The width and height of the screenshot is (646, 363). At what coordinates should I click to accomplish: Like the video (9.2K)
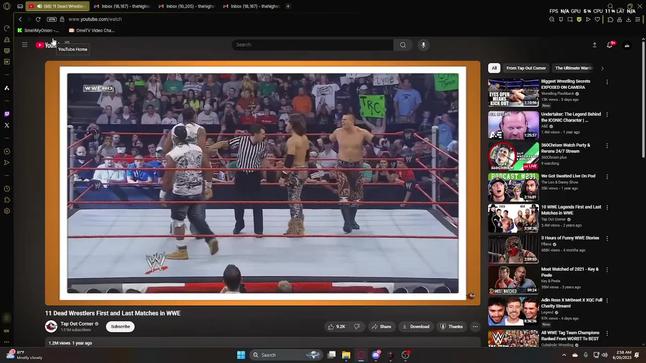pyautogui.click(x=337, y=327)
